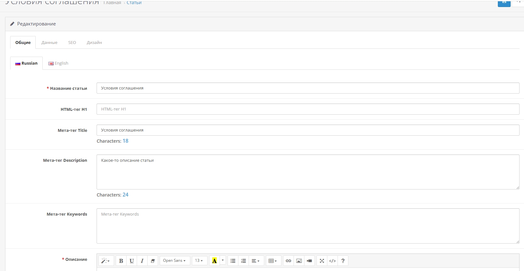Apply the yellow highlight text color

(x=215, y=261)
